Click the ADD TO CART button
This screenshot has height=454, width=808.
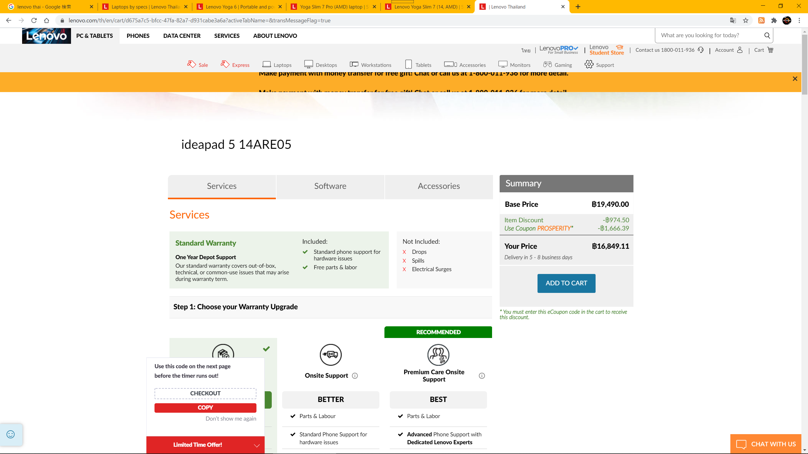point(566,283)
